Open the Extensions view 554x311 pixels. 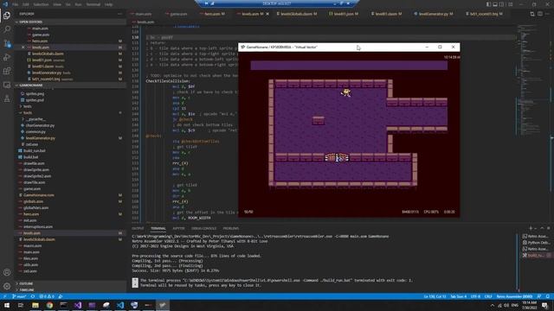pos(7,71)
